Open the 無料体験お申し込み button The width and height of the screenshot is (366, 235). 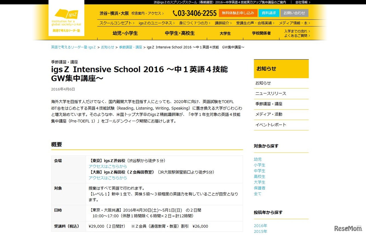tap(238, 13)
